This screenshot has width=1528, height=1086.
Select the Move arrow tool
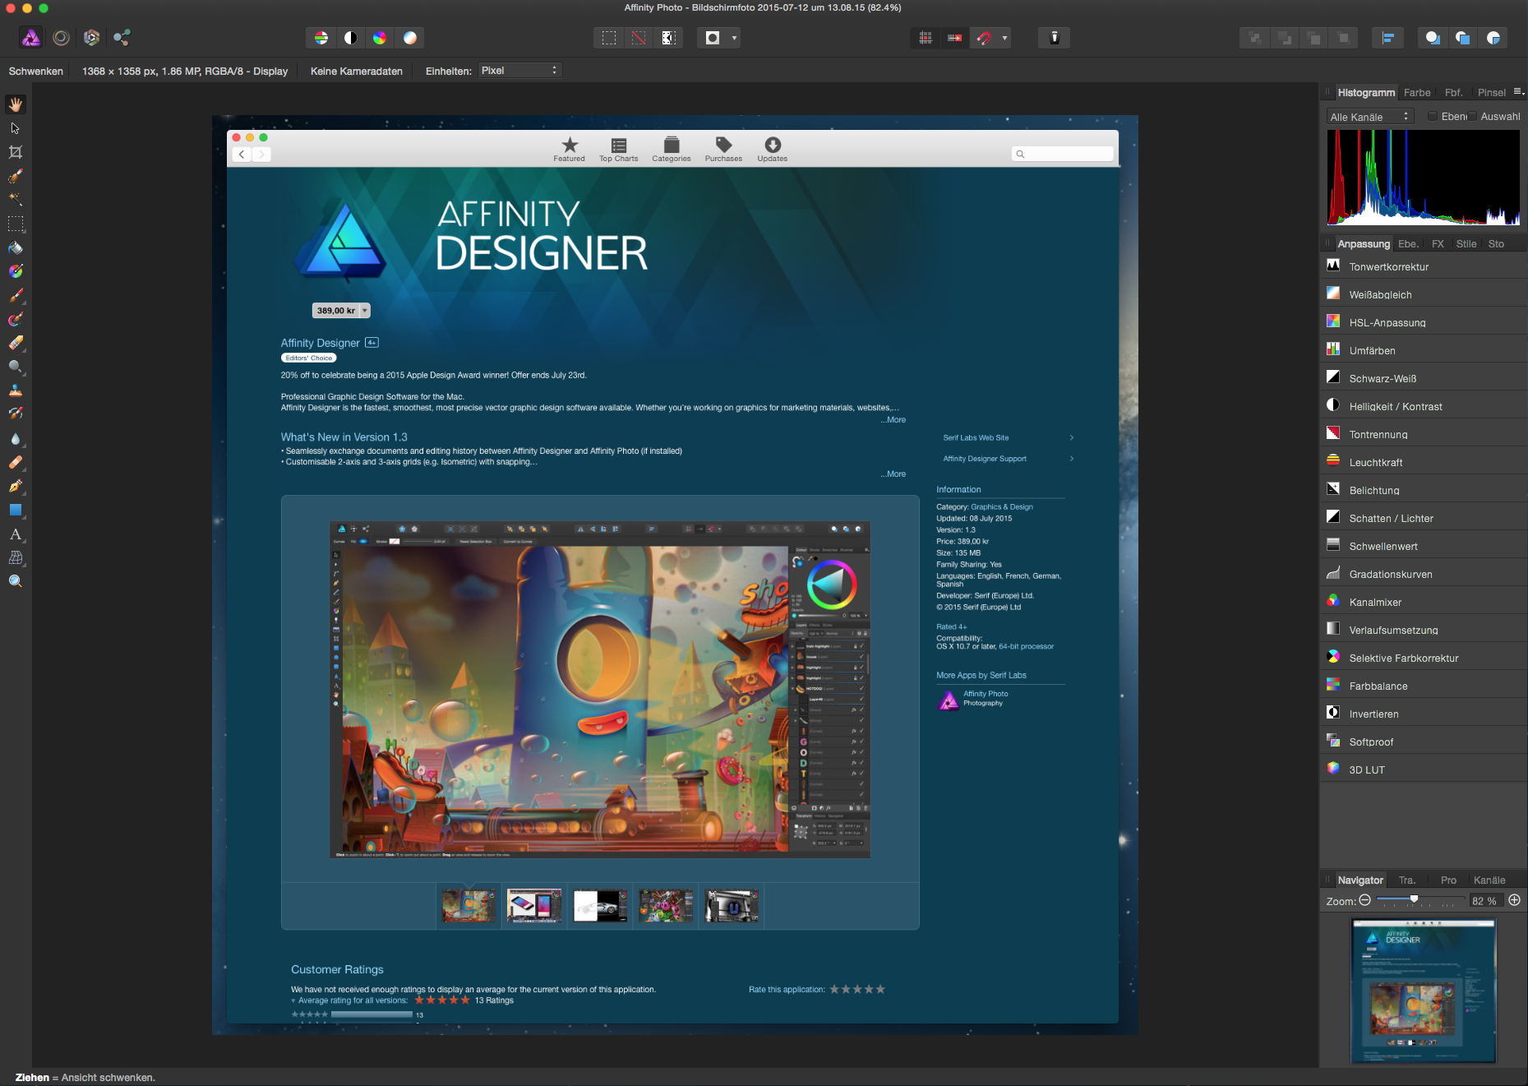(16, 128)
